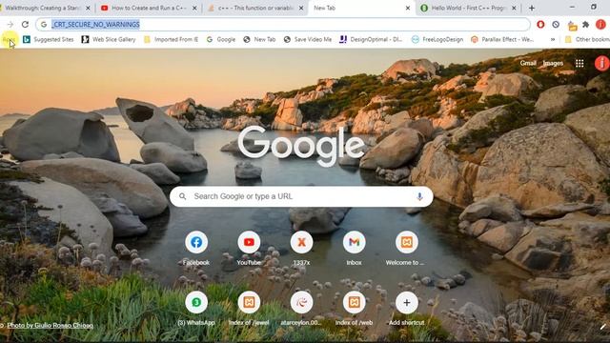Close the current New Tab tab
The height and width of the screenshot is (343, 610).
point(408,8)
